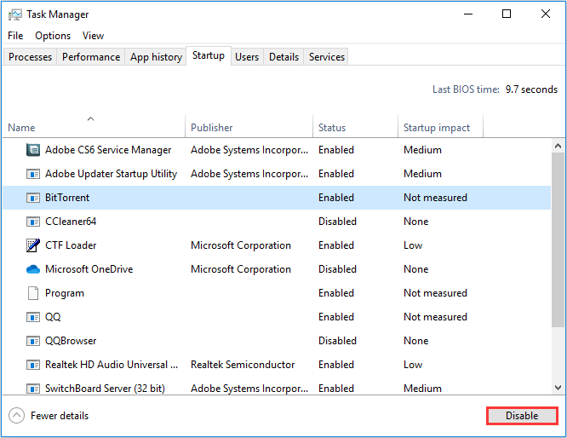
Task: Click the QQ row icon
Action: pyautogui.click(x=33, y=318)
